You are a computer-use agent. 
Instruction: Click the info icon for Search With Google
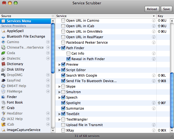tap(154, 76)
